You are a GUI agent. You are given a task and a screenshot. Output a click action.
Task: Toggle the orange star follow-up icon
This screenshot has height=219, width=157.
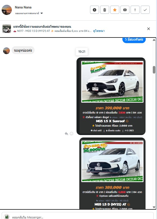(115, 10)
